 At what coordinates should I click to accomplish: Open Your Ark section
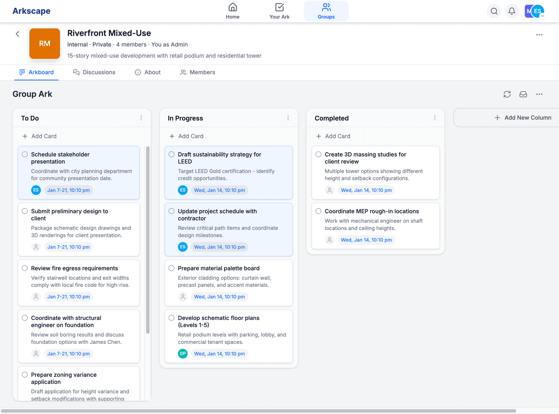pos(279,11)
